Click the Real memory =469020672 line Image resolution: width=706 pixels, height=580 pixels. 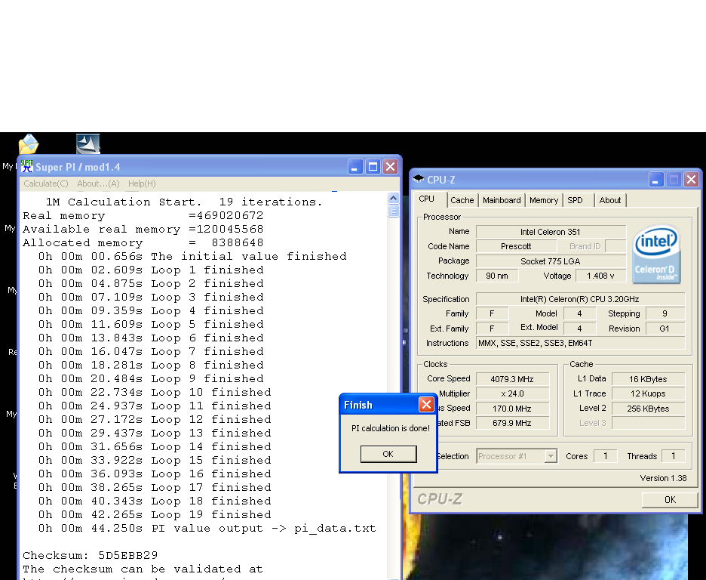(x=143, y=215)
